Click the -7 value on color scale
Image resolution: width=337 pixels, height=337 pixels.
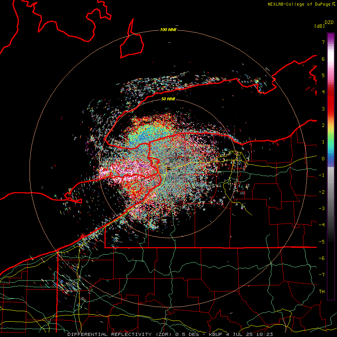pyautogui.click(x=322, y=275)
